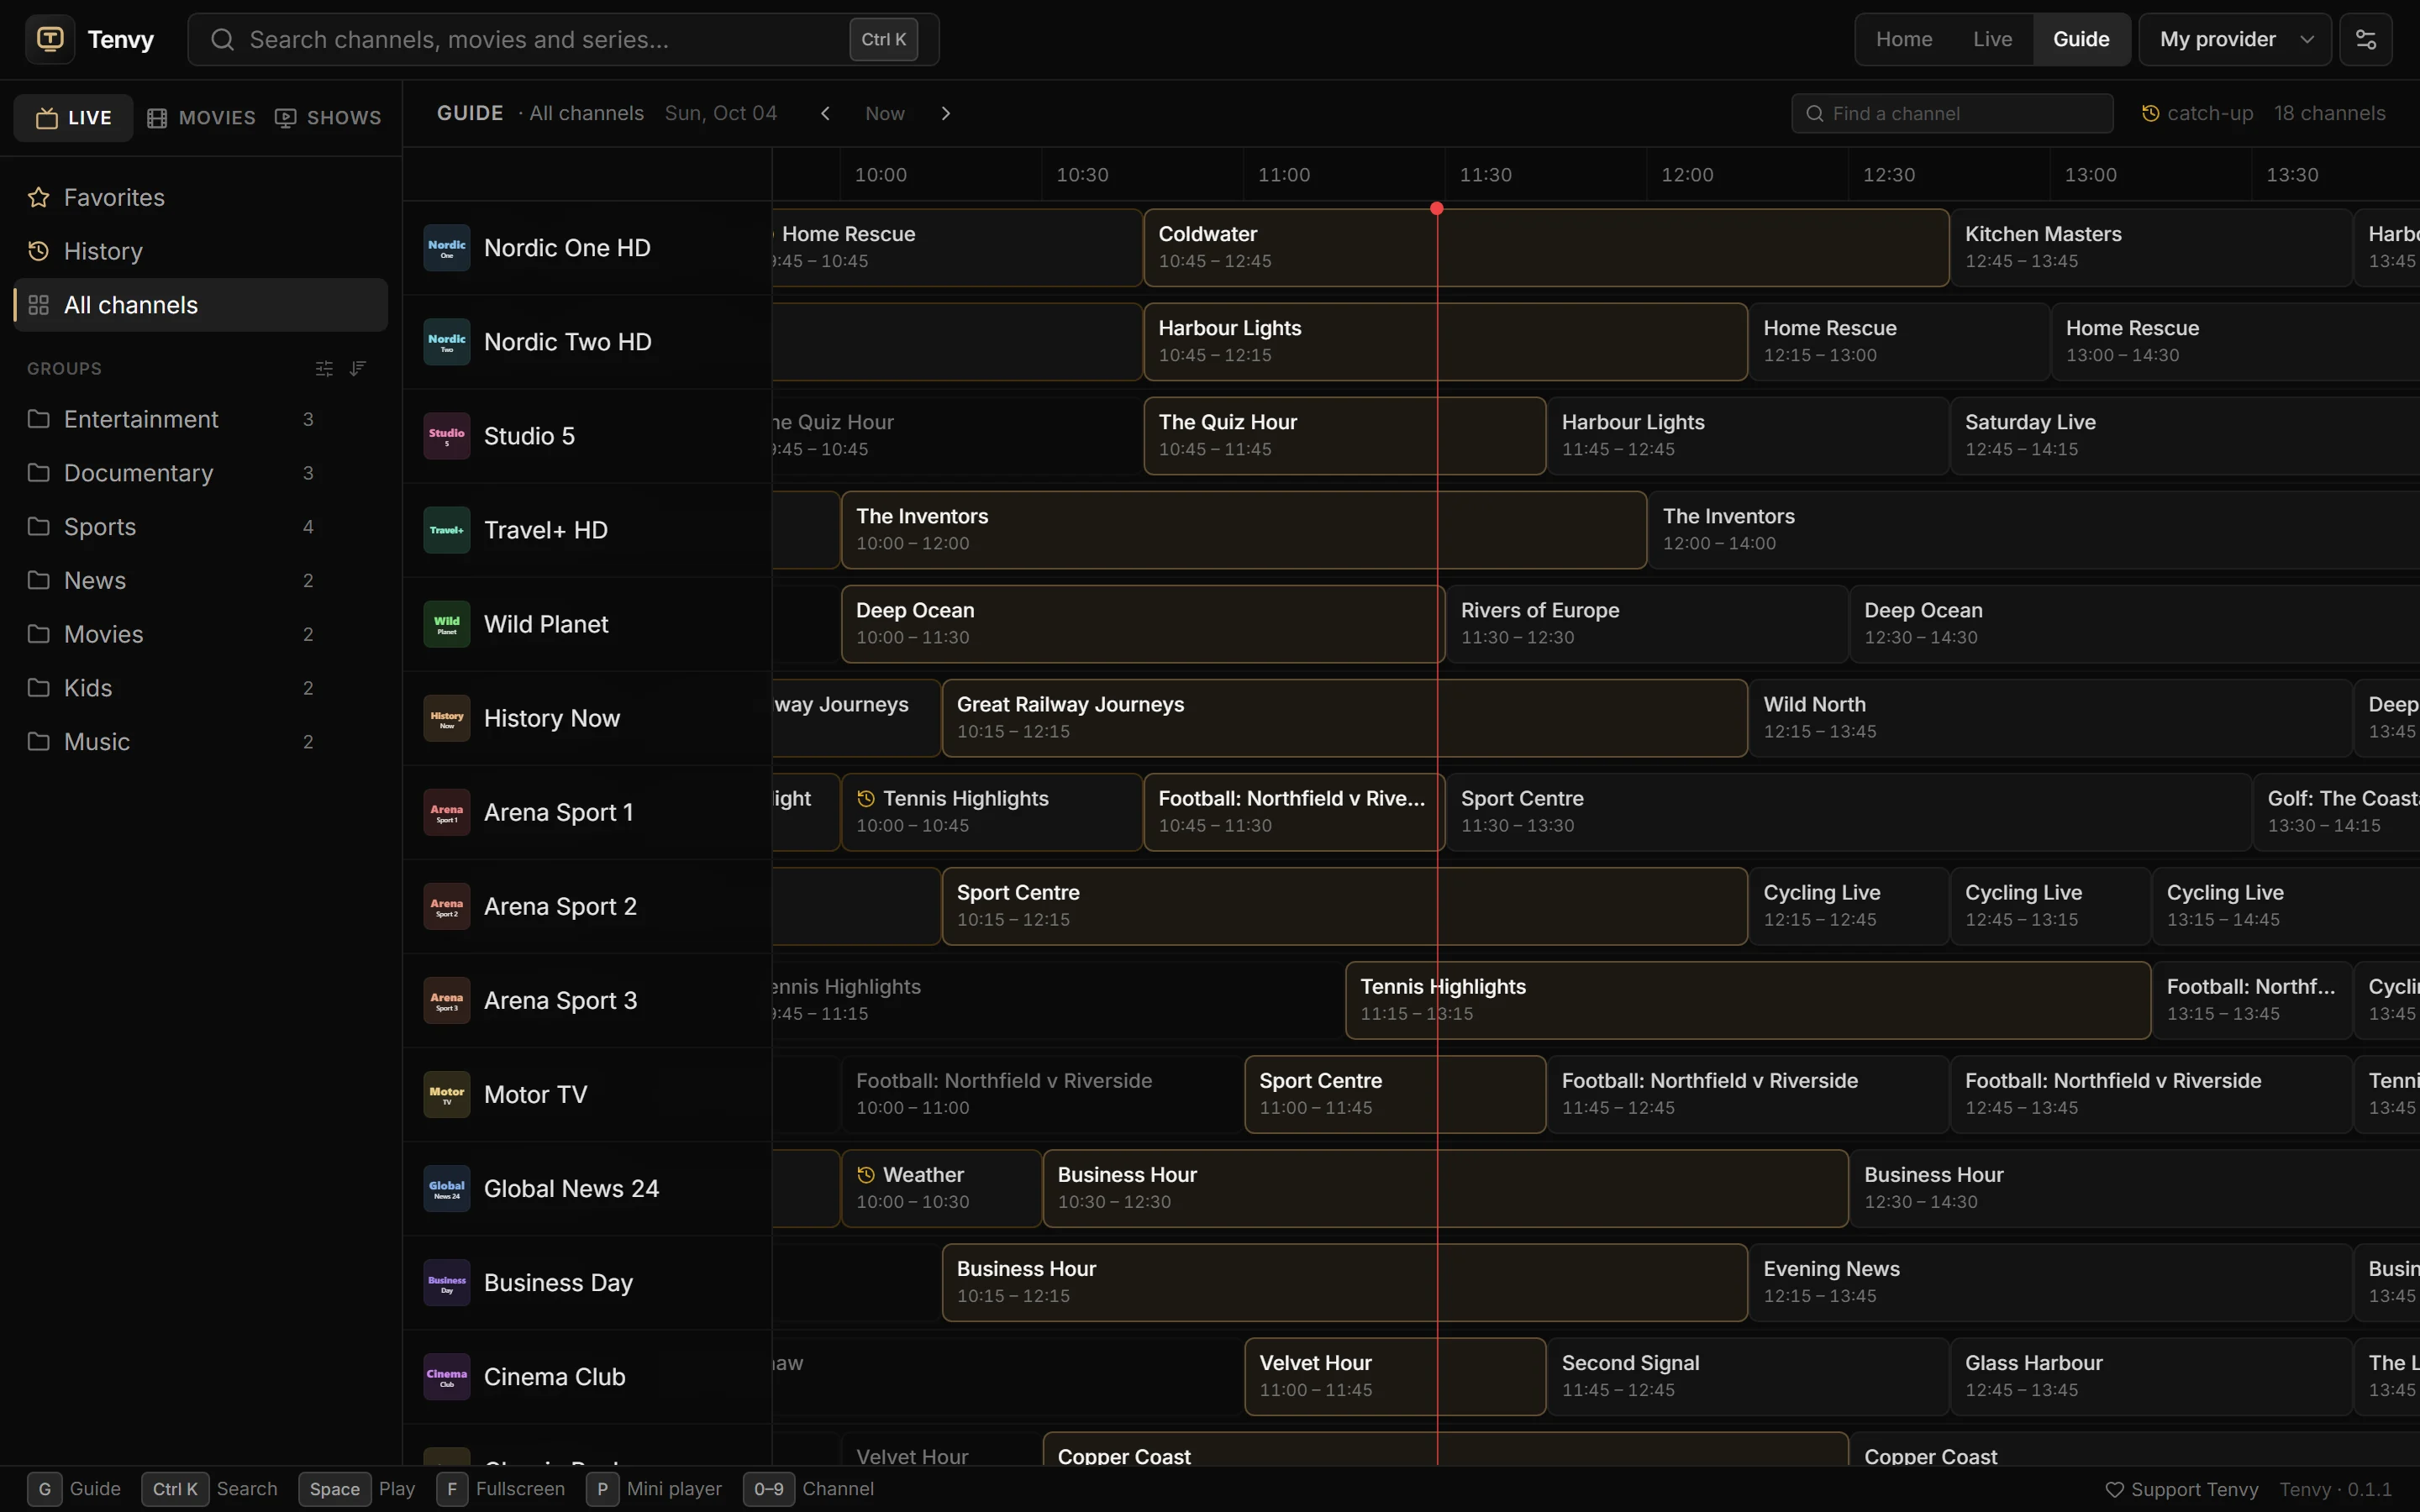Screen dimensions: 2420x1512
Task: Click the group filter sliders icon
Action: click(324, 369)
